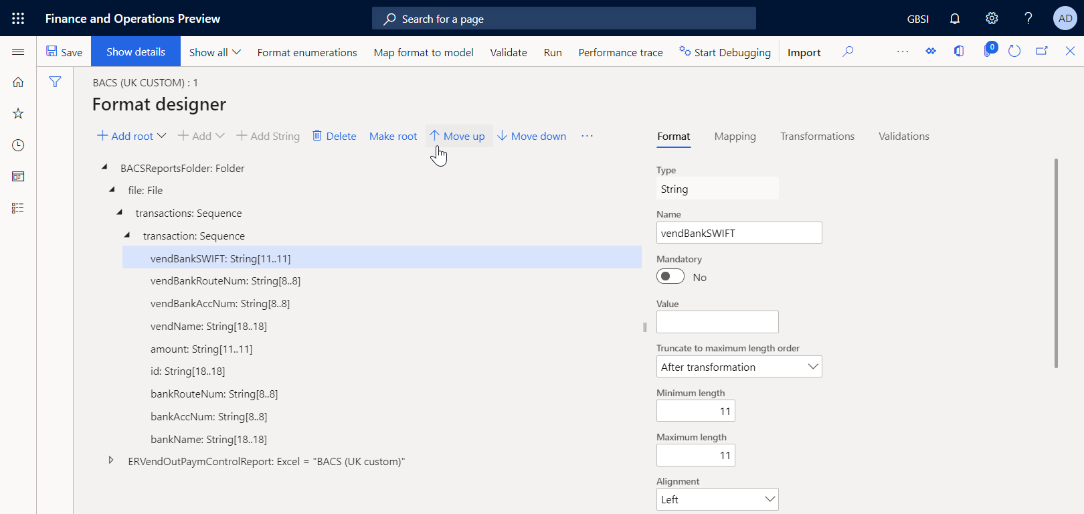Screen dimensions: 1084x514
Task: Open attachments icon with 0 badge
Action: tap(989, 50)
